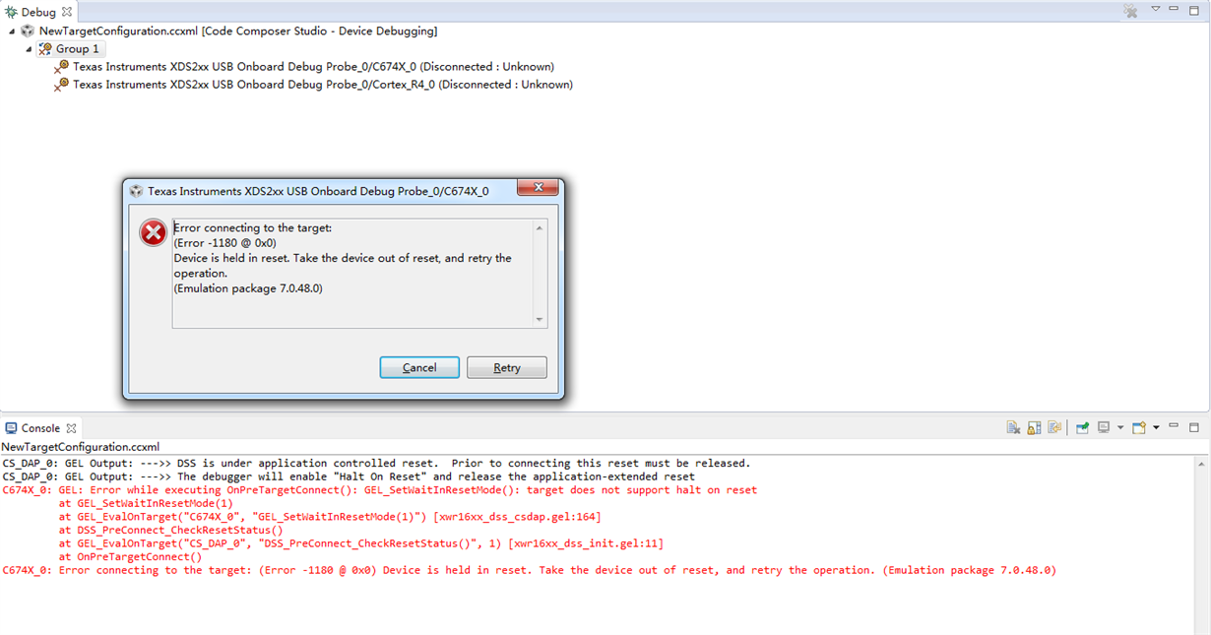Click Retry in the error dialog
The image size is (1211, 635).
(x=507, y=367)
